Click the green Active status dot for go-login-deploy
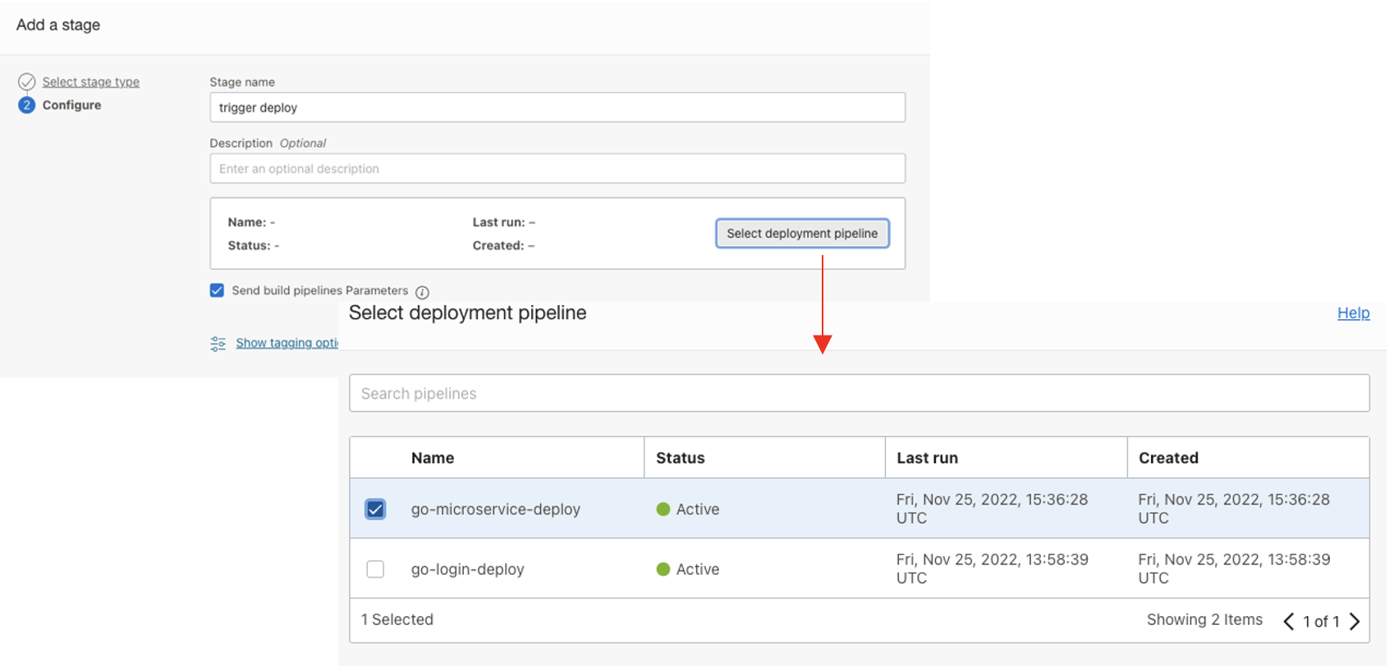The width and height of the screenshot is (1394, 666). [x=663, y=569]
